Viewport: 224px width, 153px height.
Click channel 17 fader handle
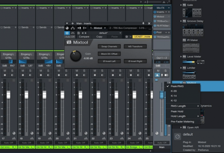(8, 95)
